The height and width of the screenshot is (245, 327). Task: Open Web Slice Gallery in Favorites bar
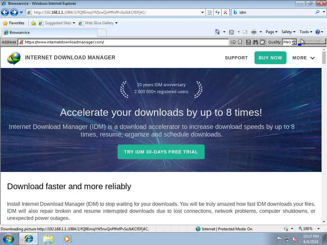(x=98, y=23)
